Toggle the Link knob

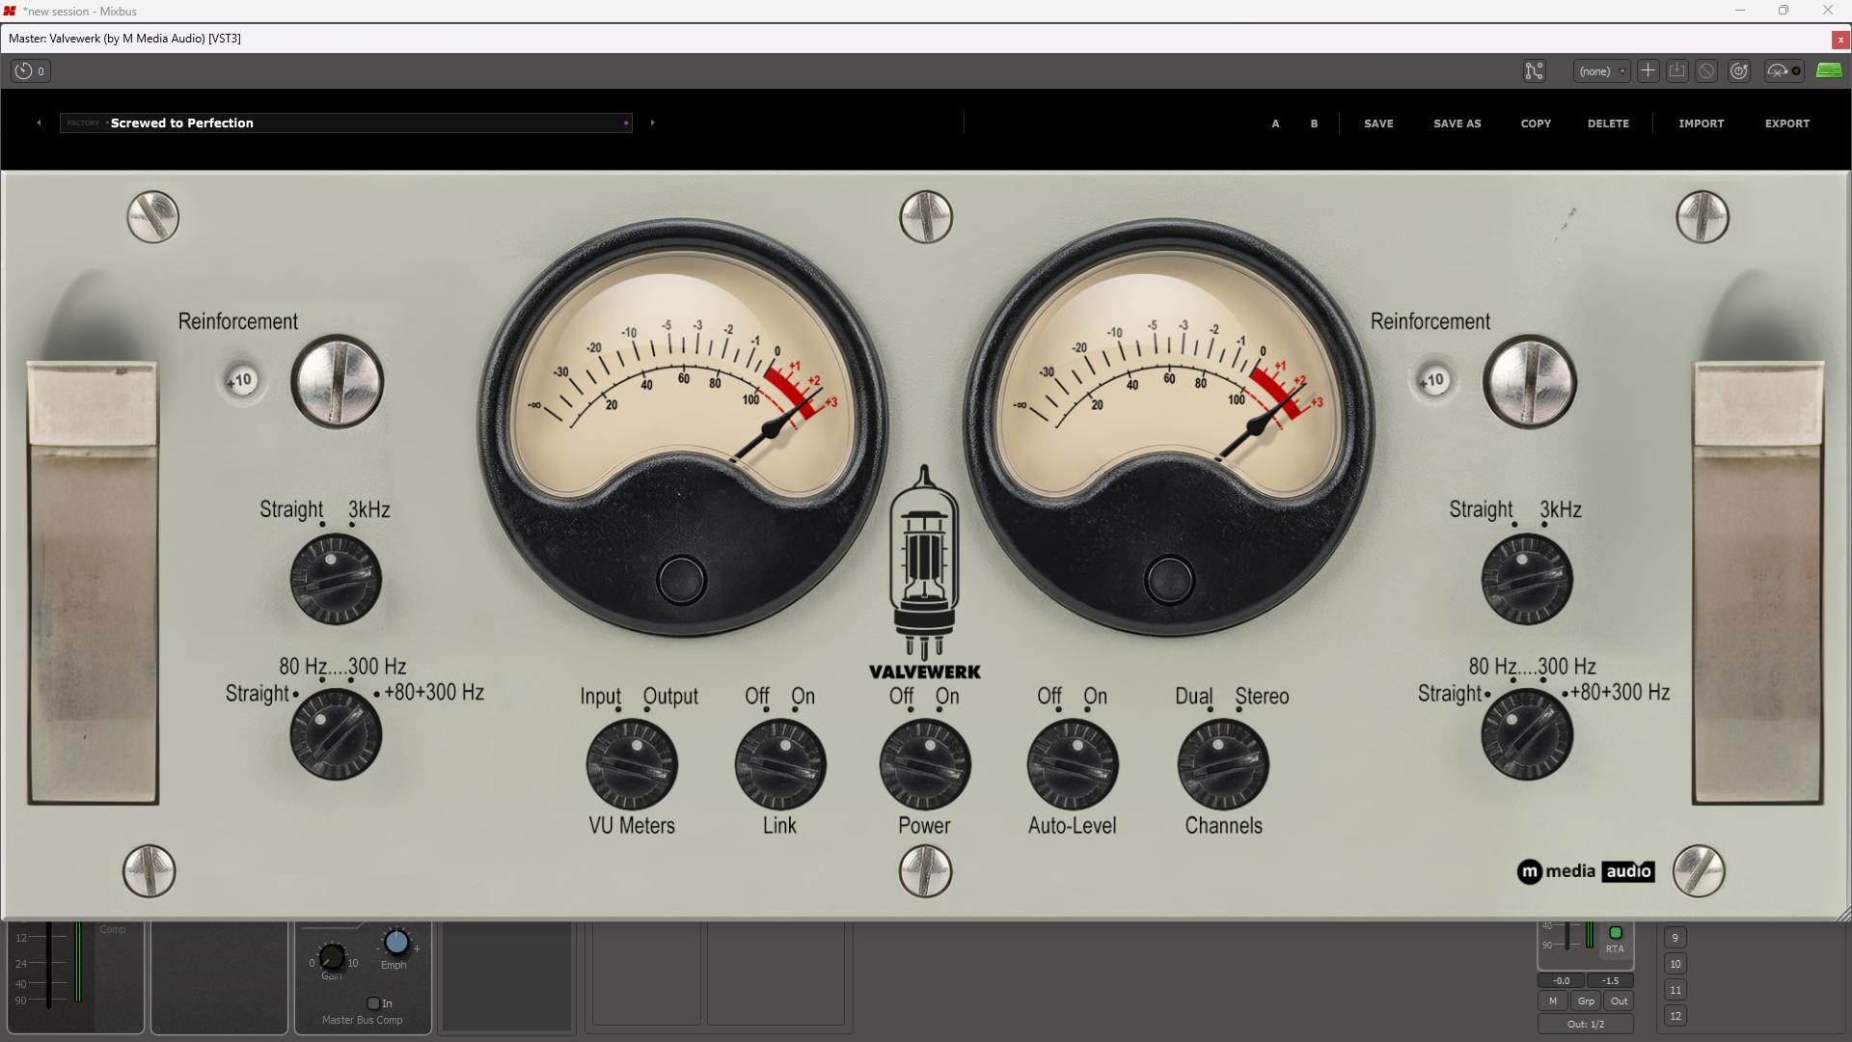(x=780, y=764)
